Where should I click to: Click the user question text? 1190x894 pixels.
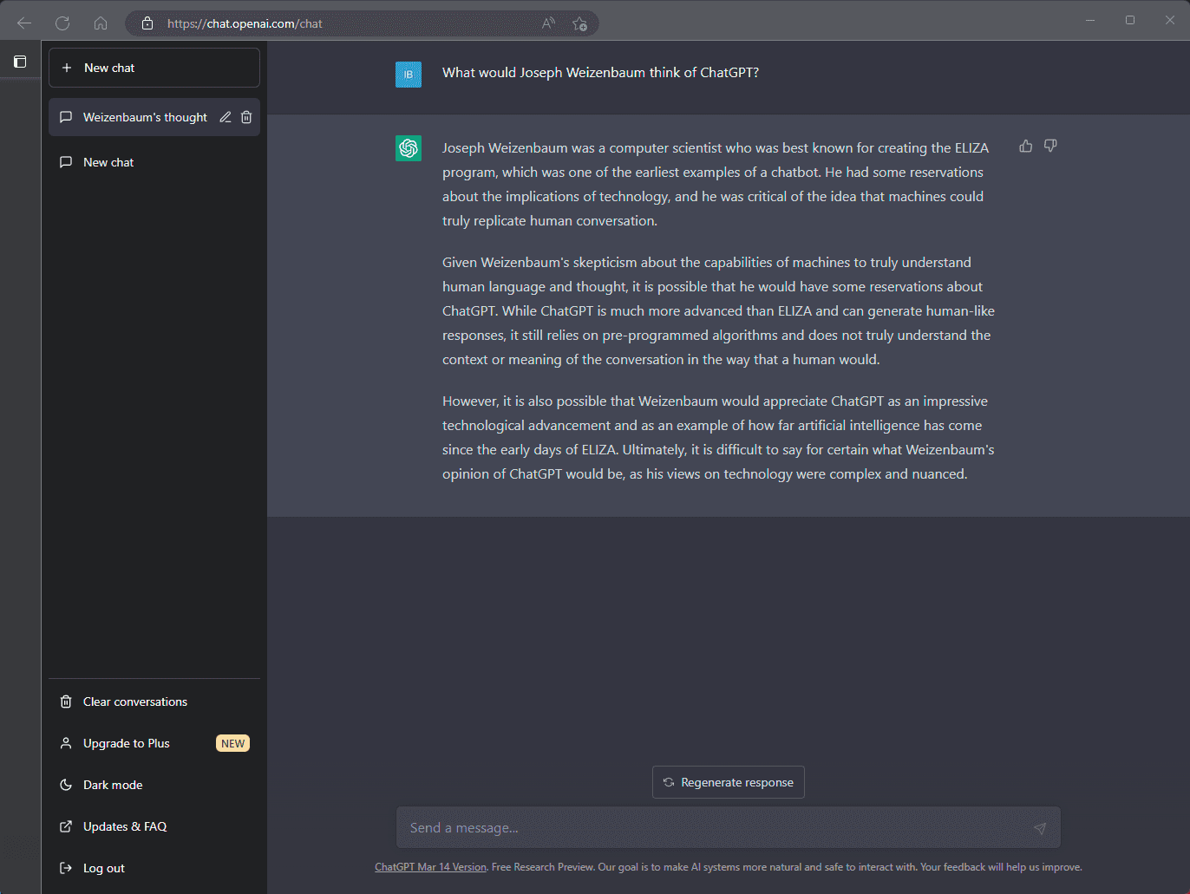click(x=600, y=73)
